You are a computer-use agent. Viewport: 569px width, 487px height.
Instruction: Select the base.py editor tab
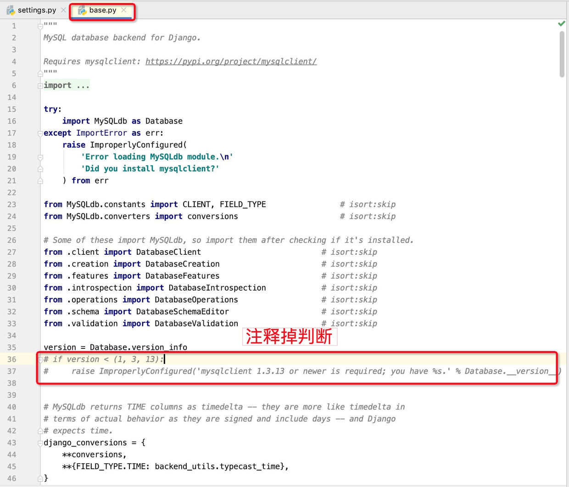click(x=103, y=10)
